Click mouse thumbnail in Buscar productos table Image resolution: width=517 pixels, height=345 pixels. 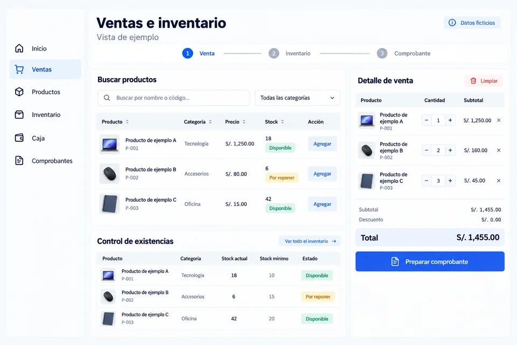click(x=109, y=174)
